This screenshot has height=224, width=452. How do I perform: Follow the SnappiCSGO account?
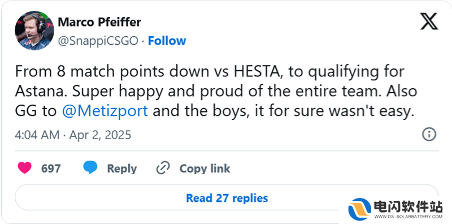167,41
